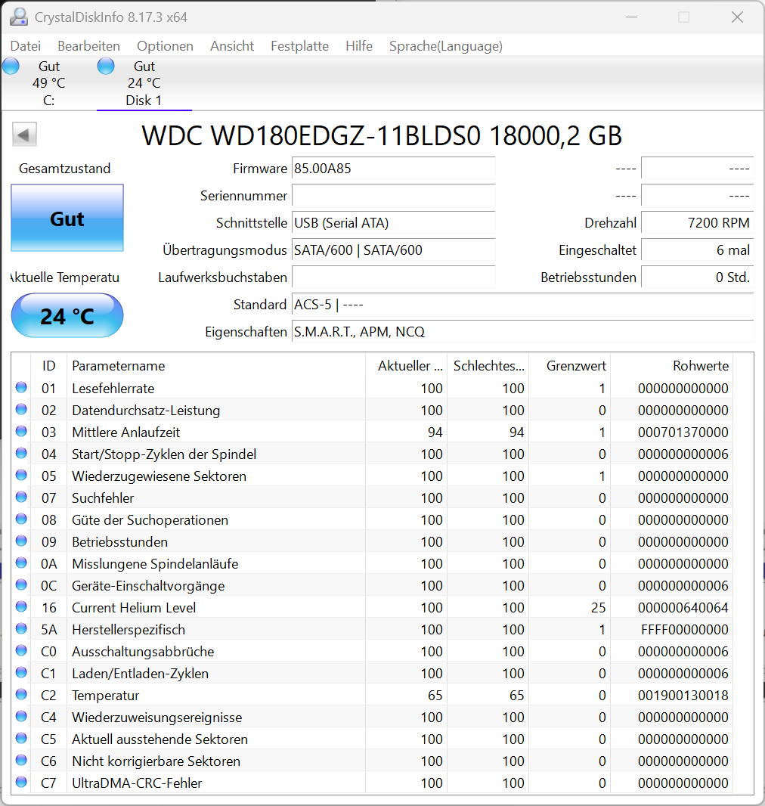Open the Bearbeiten menu
This screenshot has height=806, width=765.
click(89, 46)
